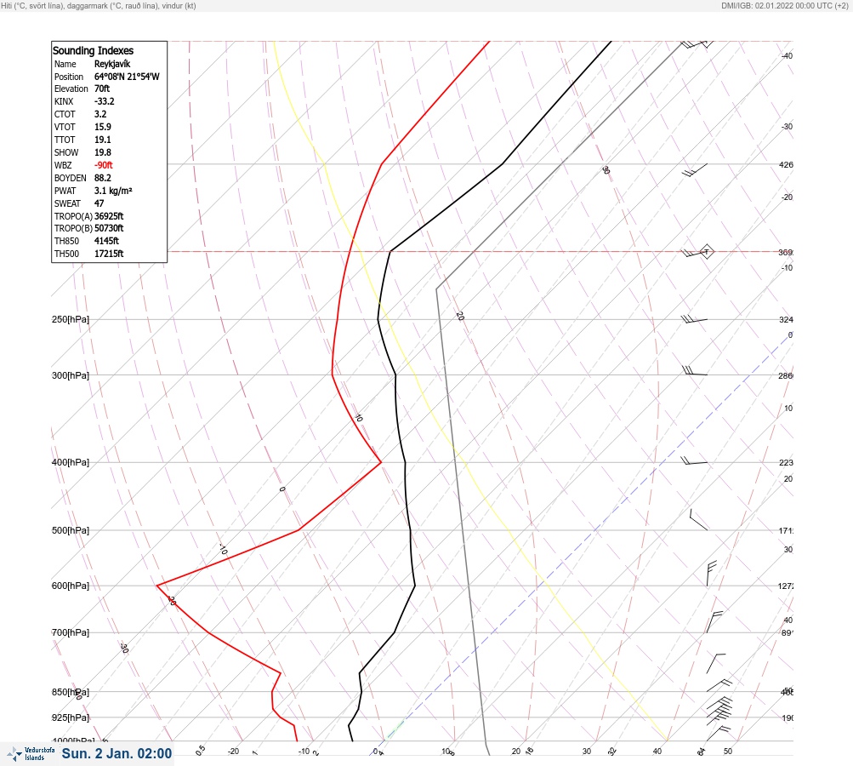
Task: Select the SWEAT value 47
Action: (99, 203)
